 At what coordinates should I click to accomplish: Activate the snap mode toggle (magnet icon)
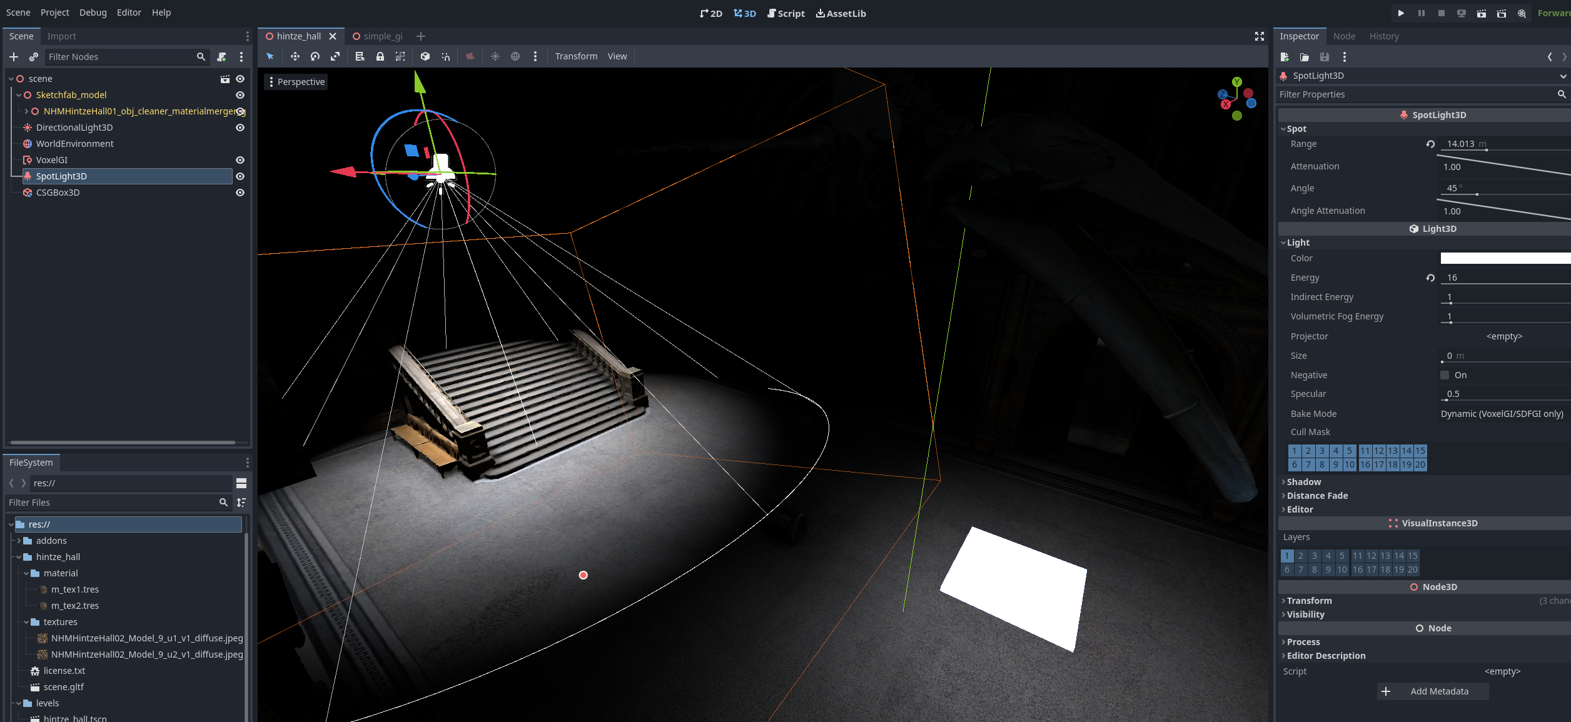(445, 56)
